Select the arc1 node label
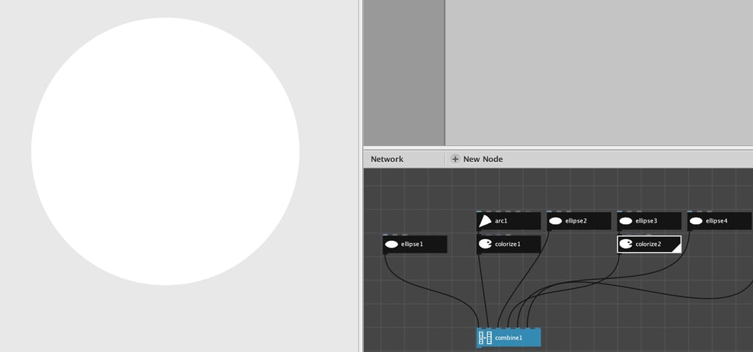This screenshot has height=352, width=753. (x=501, y=221)
